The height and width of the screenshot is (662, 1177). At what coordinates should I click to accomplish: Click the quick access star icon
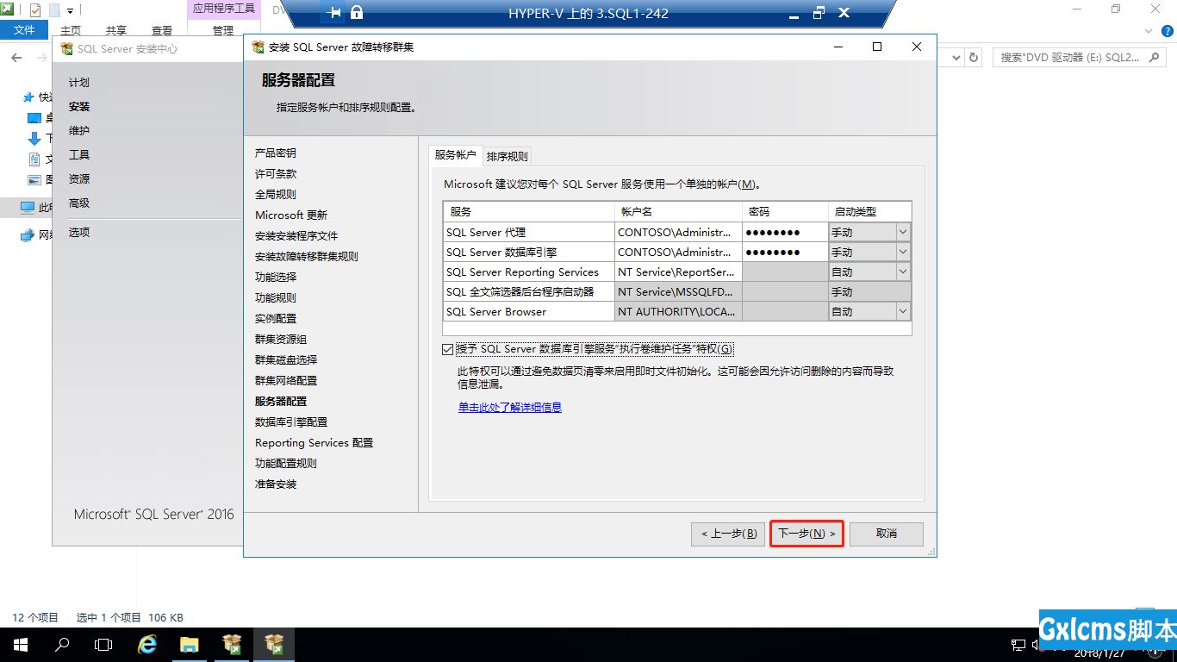click(x=29, y=97)
